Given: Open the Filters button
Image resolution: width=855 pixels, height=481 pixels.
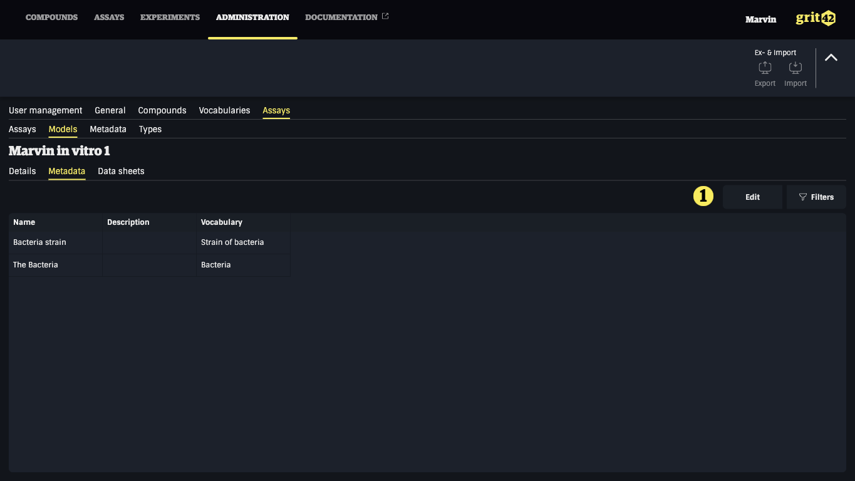Looking at the screenshot, I should click(x=816, y=197).
